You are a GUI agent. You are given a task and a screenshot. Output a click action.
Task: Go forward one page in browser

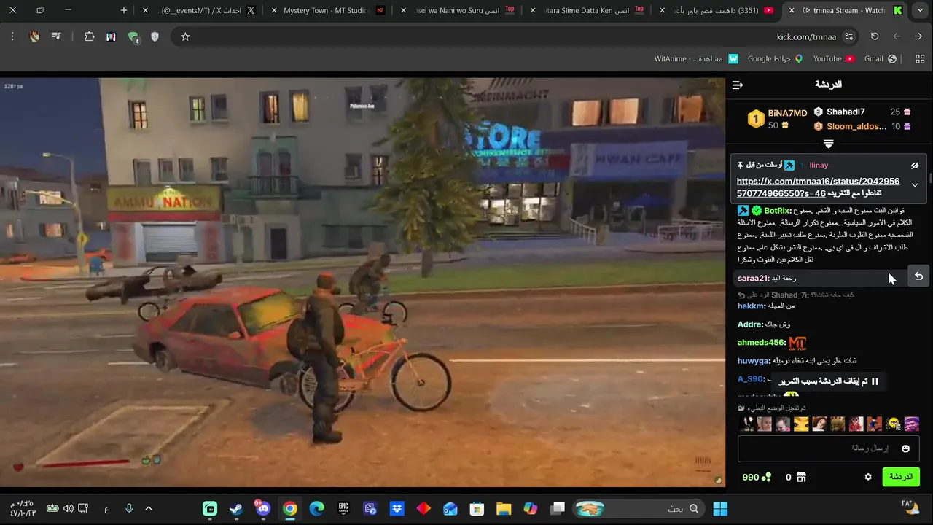[x=897, y=36]
